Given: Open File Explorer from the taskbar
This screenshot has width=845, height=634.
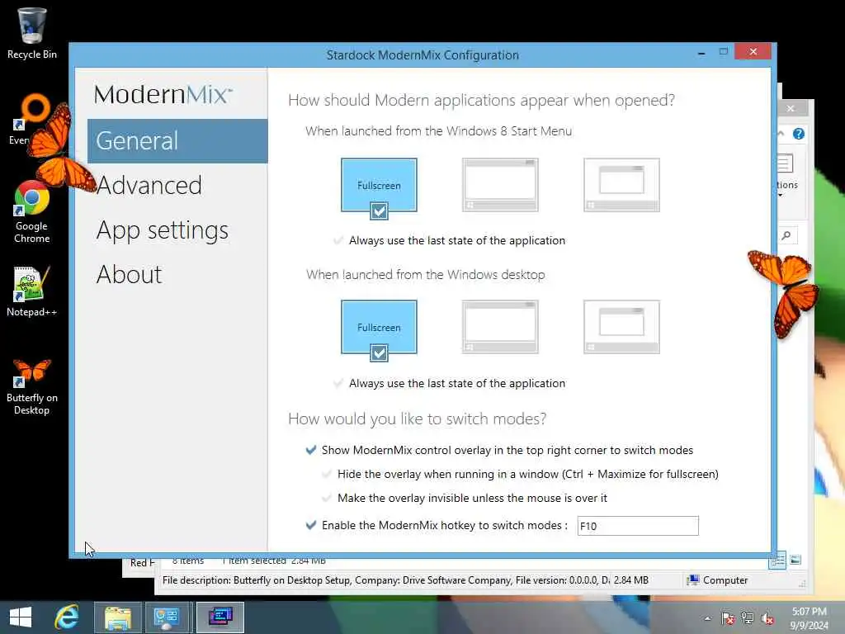Looking at the screenshot, I should 117,617.
